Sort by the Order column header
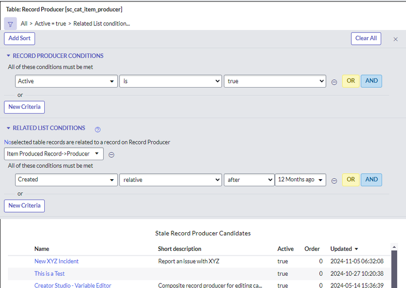Screen dimensions: 406x288 pos(312,249)
